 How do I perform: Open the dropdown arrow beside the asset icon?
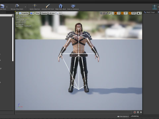coord(7,7)
